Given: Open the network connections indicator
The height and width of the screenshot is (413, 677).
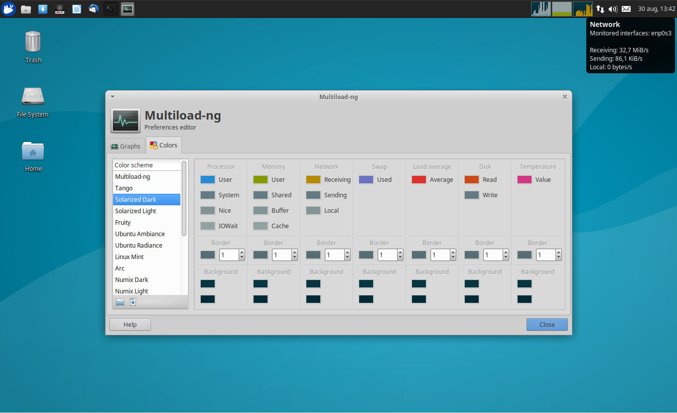Looking at the screenshot, I should [600, 9].
